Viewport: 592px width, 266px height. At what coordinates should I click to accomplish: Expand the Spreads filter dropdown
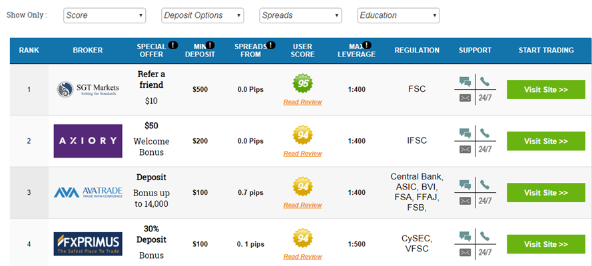(x=300, y=15)
